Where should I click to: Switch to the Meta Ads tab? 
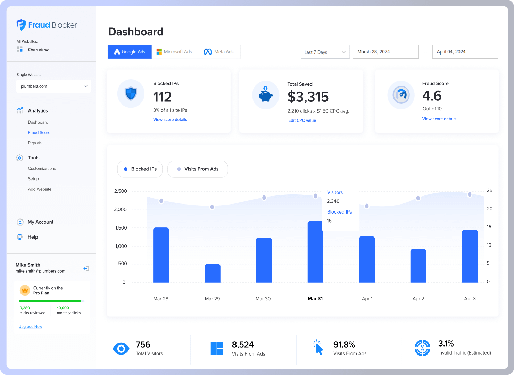[x=218, y=52]
